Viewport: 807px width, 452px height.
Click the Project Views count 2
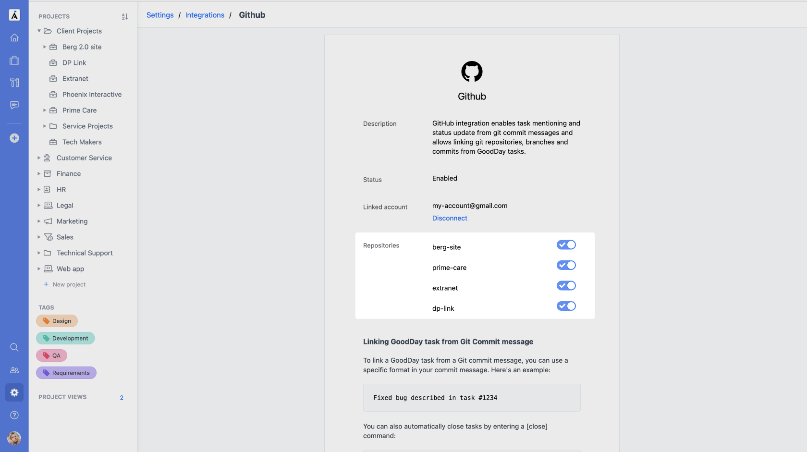[122, 398]
